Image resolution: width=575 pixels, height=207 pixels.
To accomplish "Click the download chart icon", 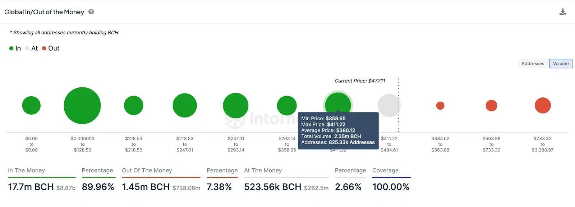I will pyautogui.click(x=563, y=11).
